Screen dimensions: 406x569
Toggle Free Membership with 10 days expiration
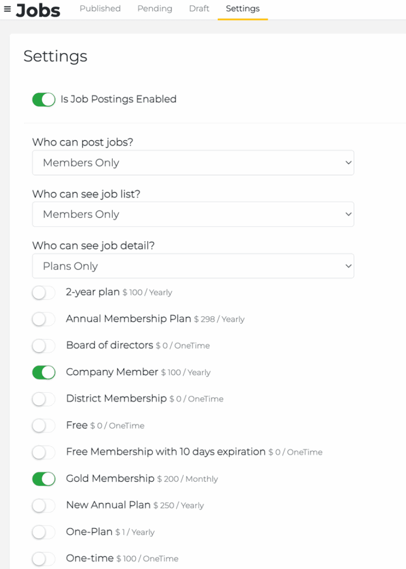pos(44,452)
